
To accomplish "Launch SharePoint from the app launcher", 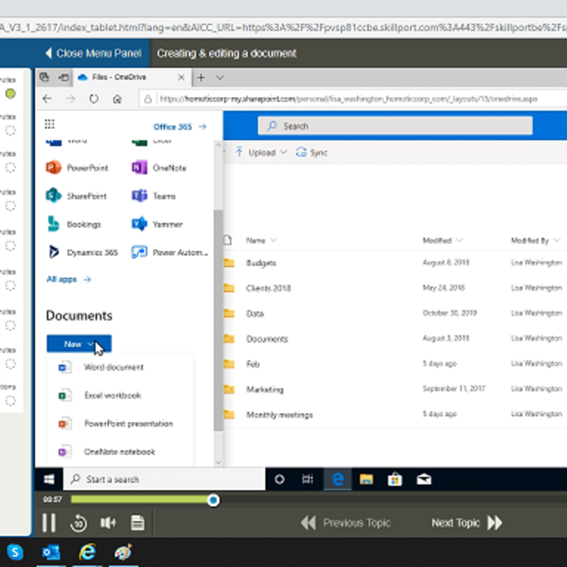I will pyautogui.click(x=76, y=196).
